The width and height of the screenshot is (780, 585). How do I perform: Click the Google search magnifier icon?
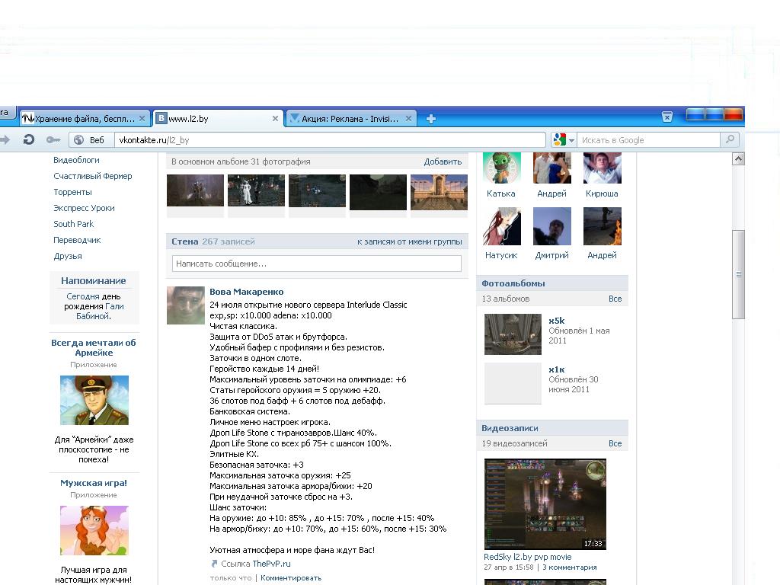tap(730, 140)
